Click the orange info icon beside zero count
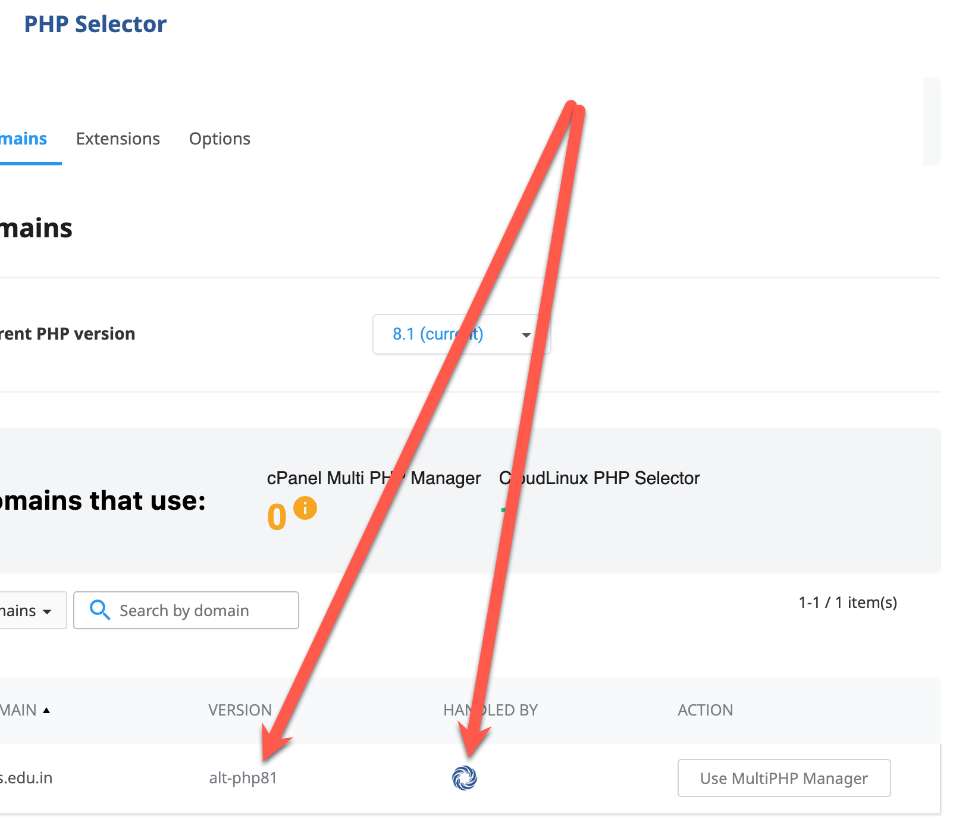This screenshot has height=822, width=953. pyautogui.click(x=305, y=509)
